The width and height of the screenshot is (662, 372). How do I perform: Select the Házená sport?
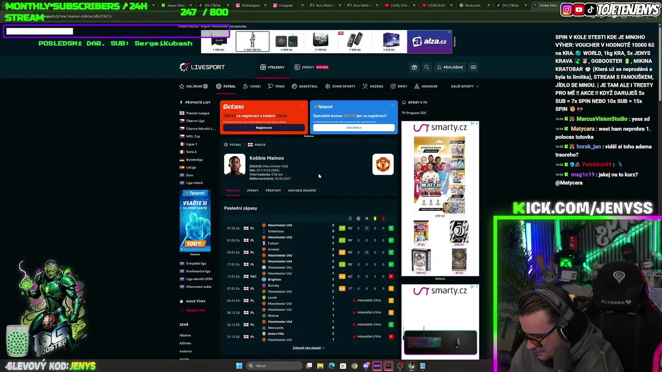(373, 86)
